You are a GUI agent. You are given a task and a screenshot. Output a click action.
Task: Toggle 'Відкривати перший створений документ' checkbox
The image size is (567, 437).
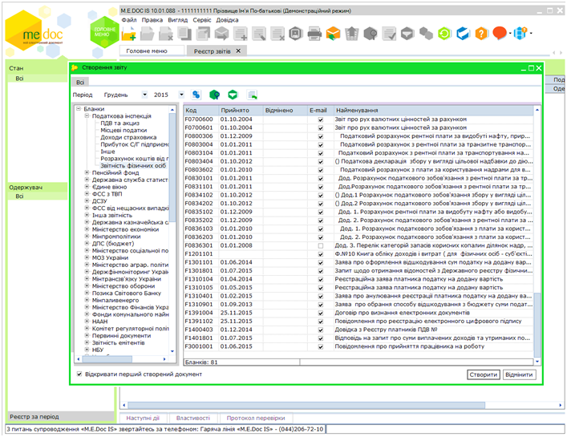(x=79, y=374)
